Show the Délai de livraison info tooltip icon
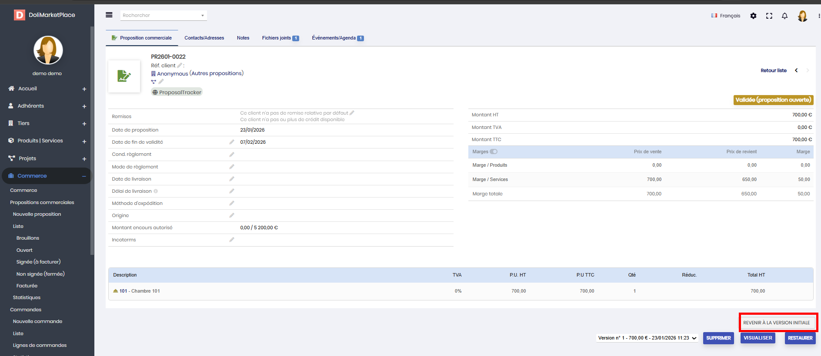Screen dimensions: 821x356 pos(156,191)
